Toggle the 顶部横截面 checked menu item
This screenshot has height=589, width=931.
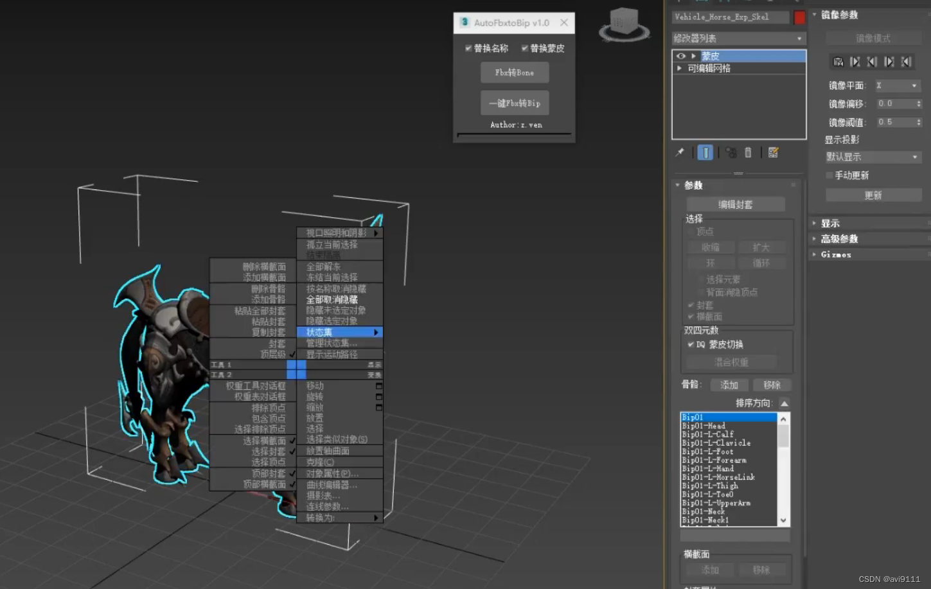click(x=253, y=484)
